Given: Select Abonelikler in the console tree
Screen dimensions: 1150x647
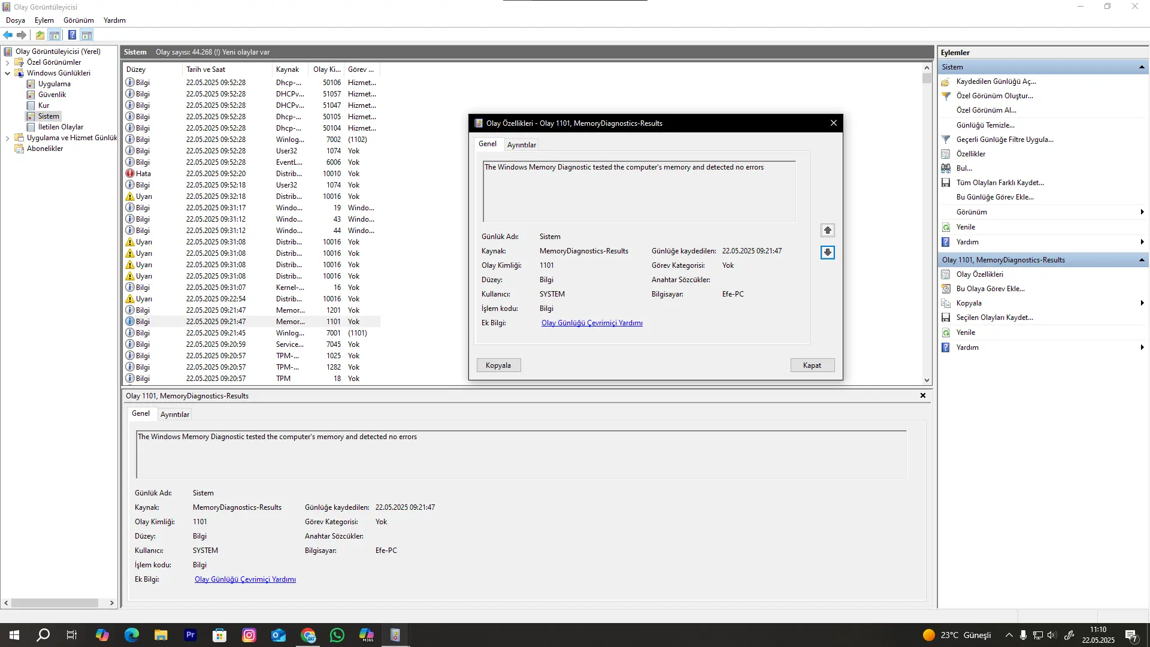Looking at the screenshot, I should tap(45, 149).
